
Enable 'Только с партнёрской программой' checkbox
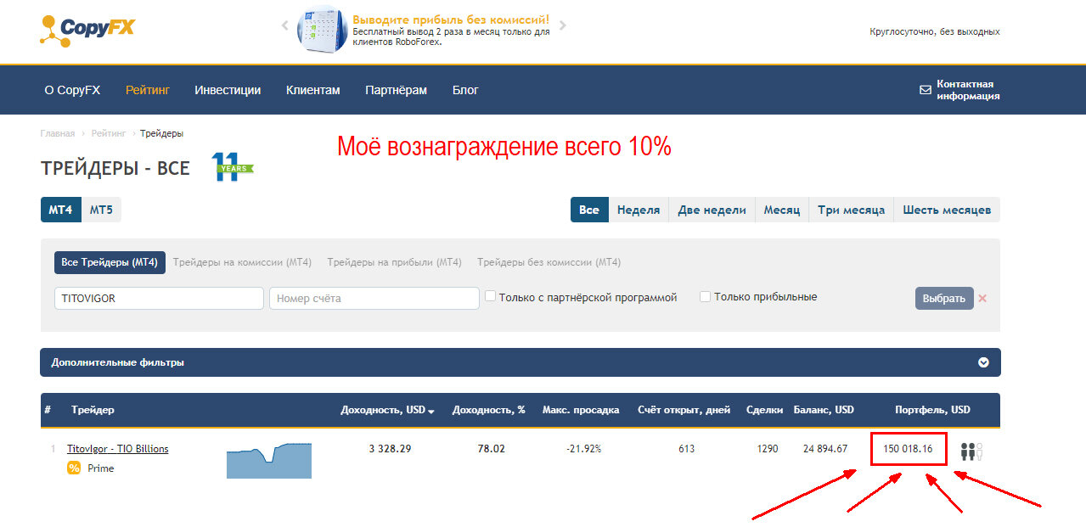490,296
